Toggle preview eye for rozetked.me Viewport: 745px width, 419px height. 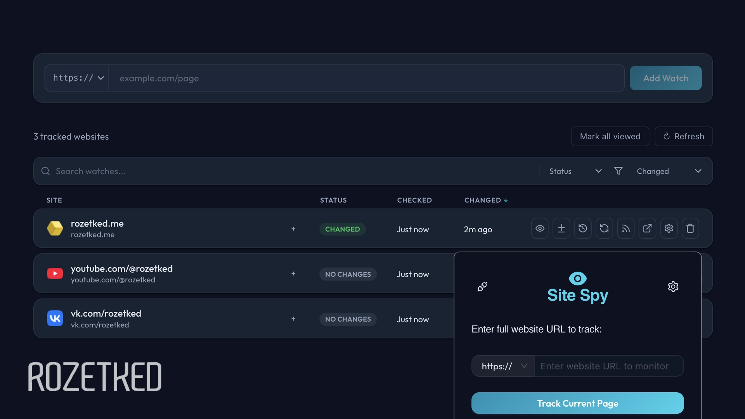(540, 229)
